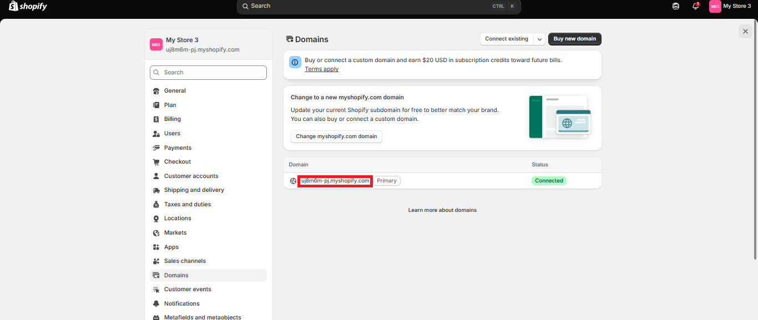Click the General settings store icon
The width and height of the screenshot is (758, 320).
pyautogui.click(x=156, y=91)
